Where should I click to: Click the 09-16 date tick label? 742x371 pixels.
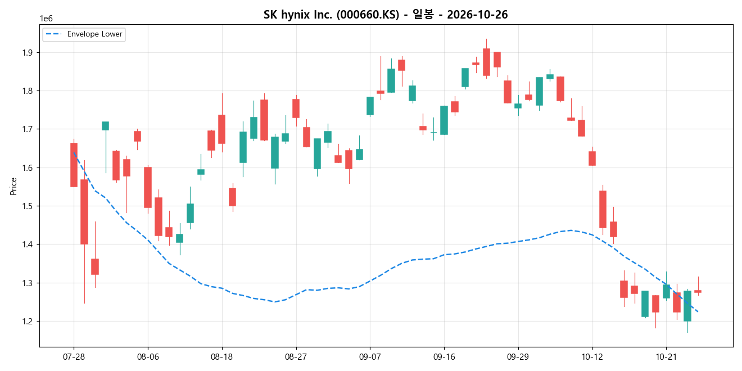click(444, 356)
